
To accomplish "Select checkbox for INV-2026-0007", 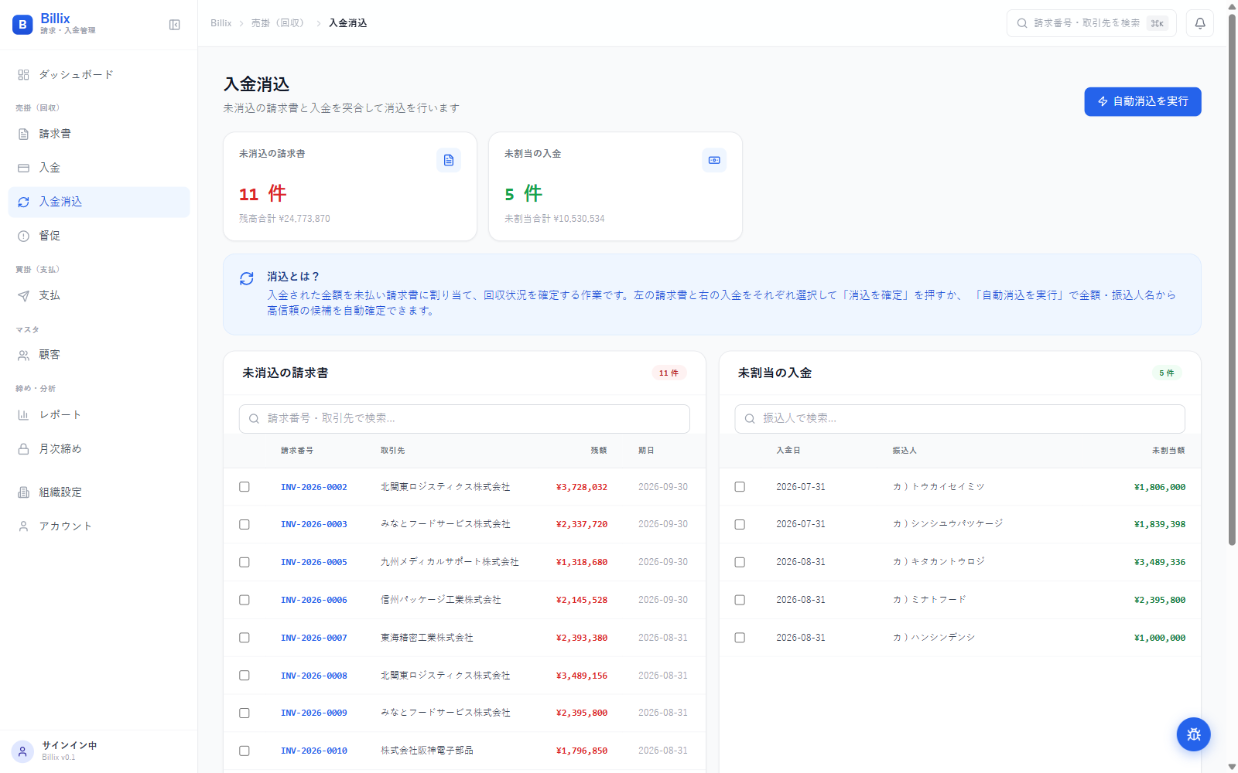I will [x=245, y=638].
